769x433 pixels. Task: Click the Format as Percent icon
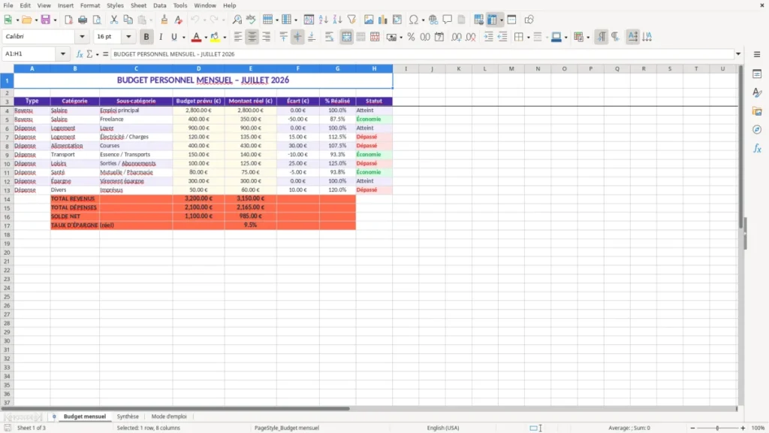(x=411, y=37)
